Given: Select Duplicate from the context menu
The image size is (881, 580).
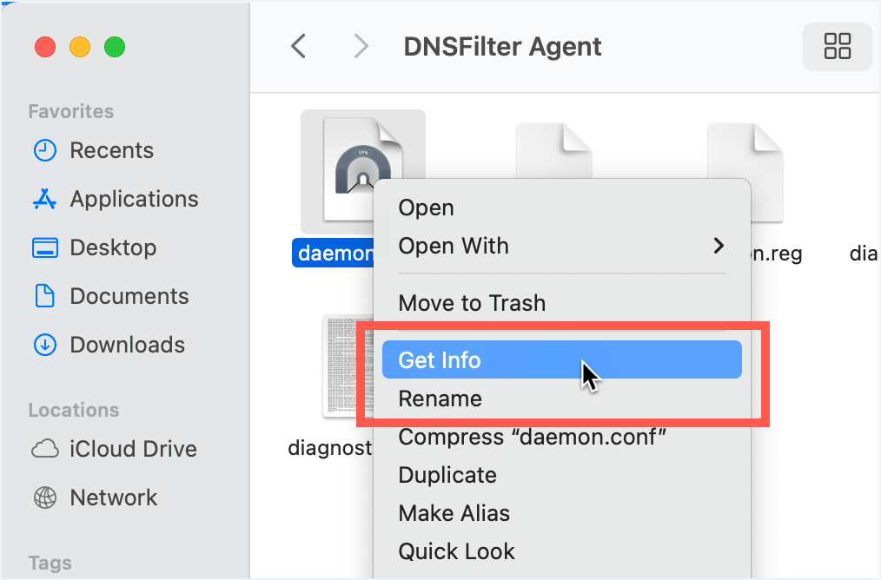Looking at the screenshot, I should (x=447, y=475).
